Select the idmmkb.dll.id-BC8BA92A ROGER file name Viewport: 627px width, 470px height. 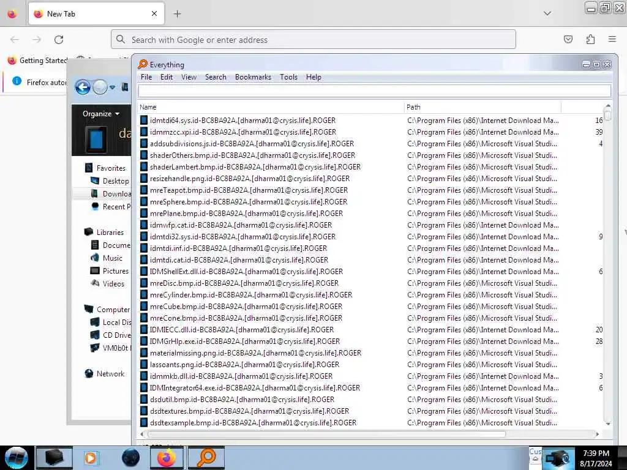241,376
